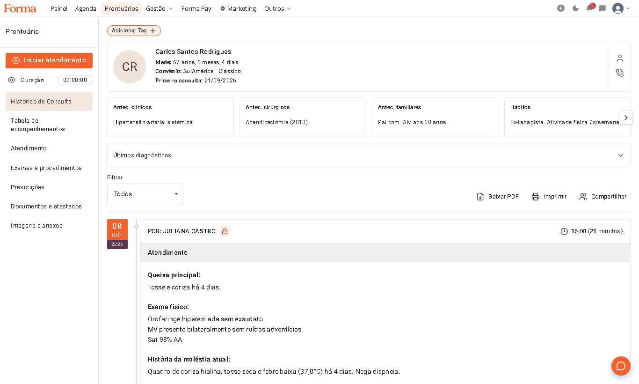Open the patient profile person icon

point(620,58)
